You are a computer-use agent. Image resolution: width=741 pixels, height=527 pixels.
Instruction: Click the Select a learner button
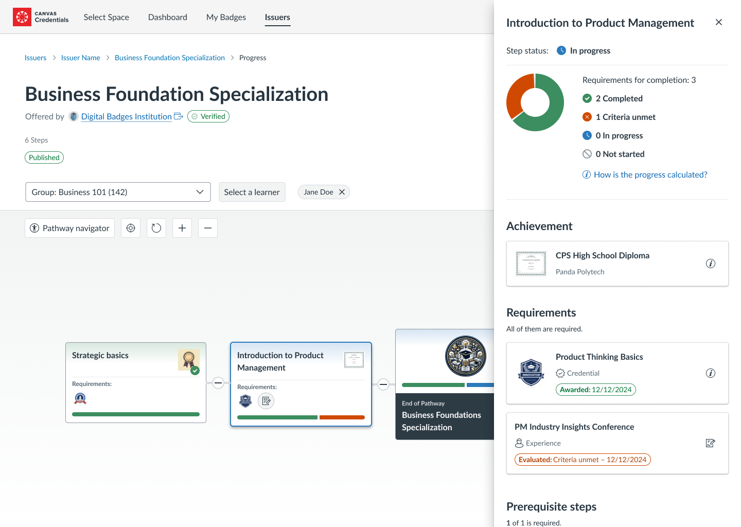click(252, 192)
